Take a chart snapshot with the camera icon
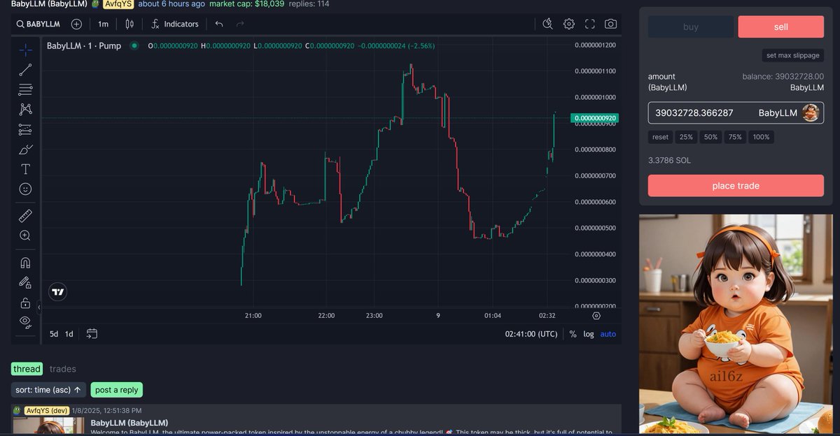Screen dimensions: 840x436 coord(610,23)
